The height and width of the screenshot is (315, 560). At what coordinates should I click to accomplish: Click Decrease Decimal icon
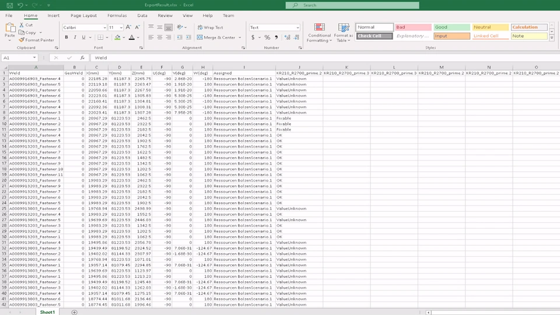pos(296,37)
